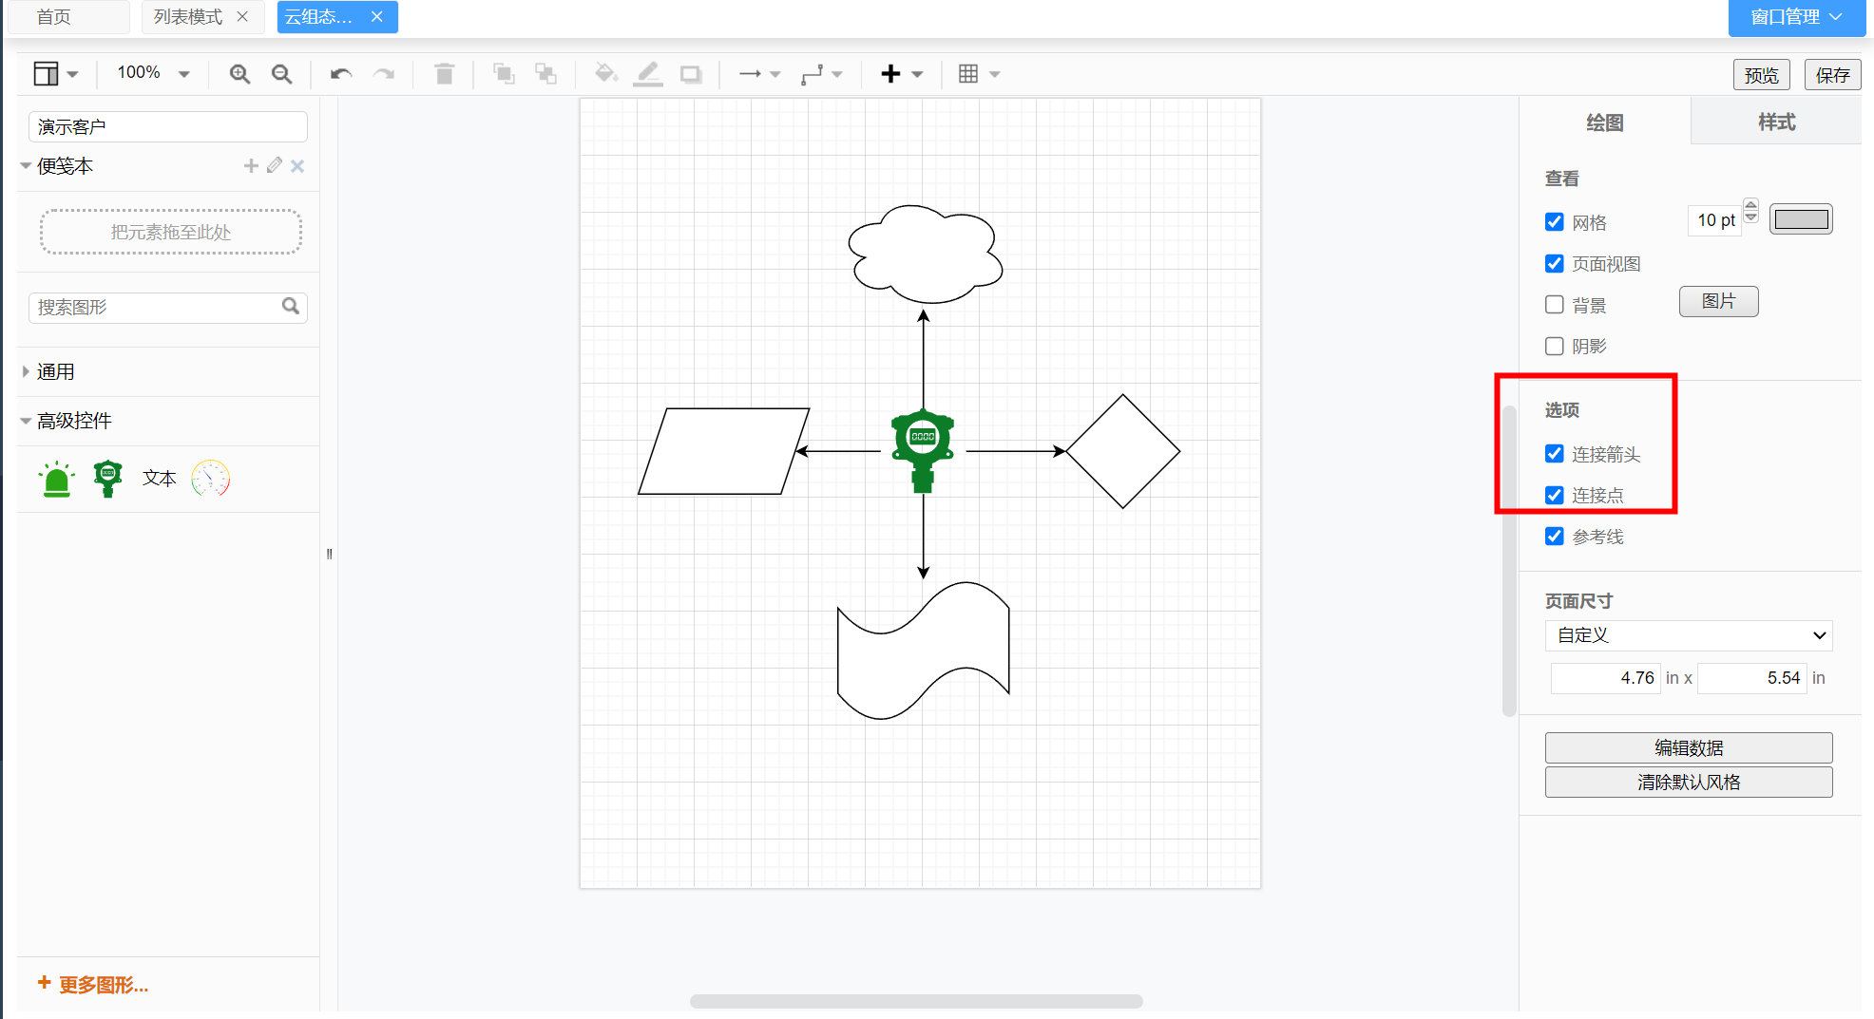Uncheck the 网格 grid checkbox
1874x1019 pixels.
point(1555,222)
